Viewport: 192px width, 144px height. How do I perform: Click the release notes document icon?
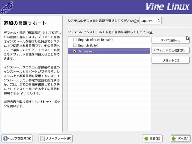(x=42, y=138)
